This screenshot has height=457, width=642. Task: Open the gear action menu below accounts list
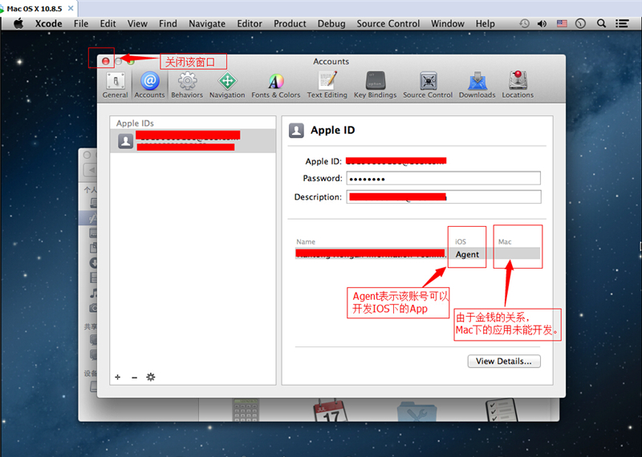point(151,377)
